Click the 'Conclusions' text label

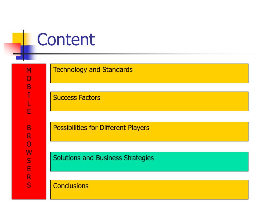[71, 186]
